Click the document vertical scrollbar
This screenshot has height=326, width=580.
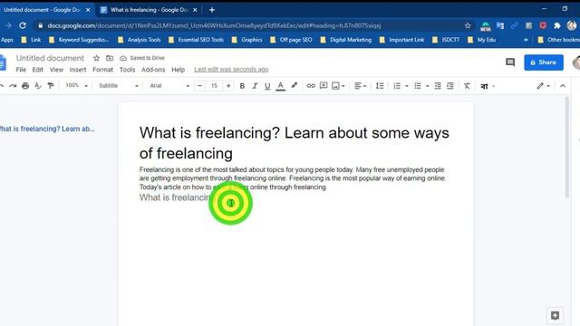[567, 148]
